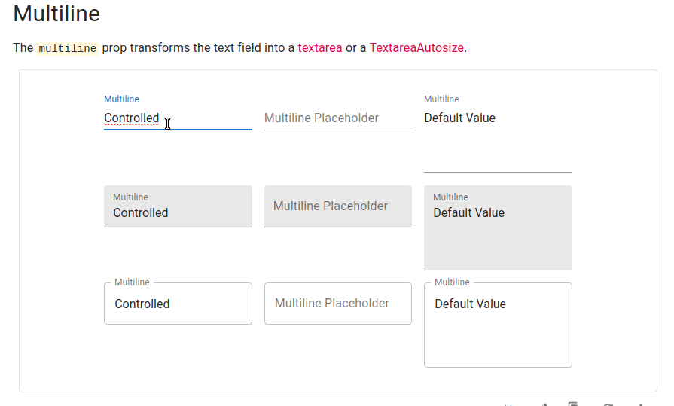
Task: Open the textarea link
Action: (x=320, y=47)
